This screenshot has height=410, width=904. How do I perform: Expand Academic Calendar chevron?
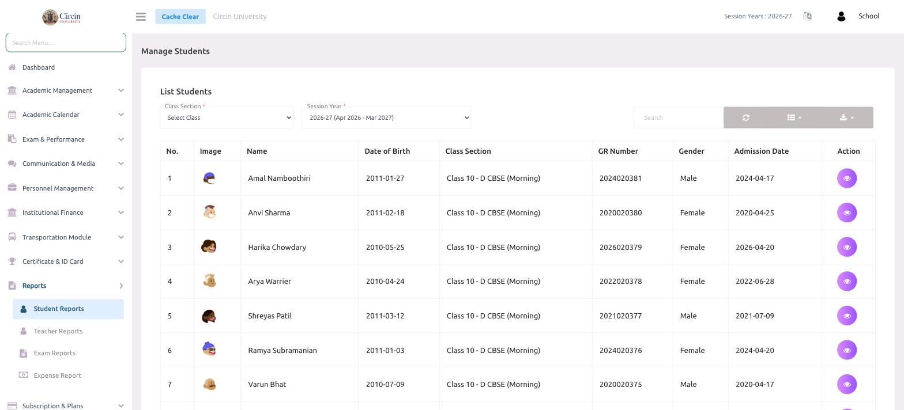(x=121, y=115)
